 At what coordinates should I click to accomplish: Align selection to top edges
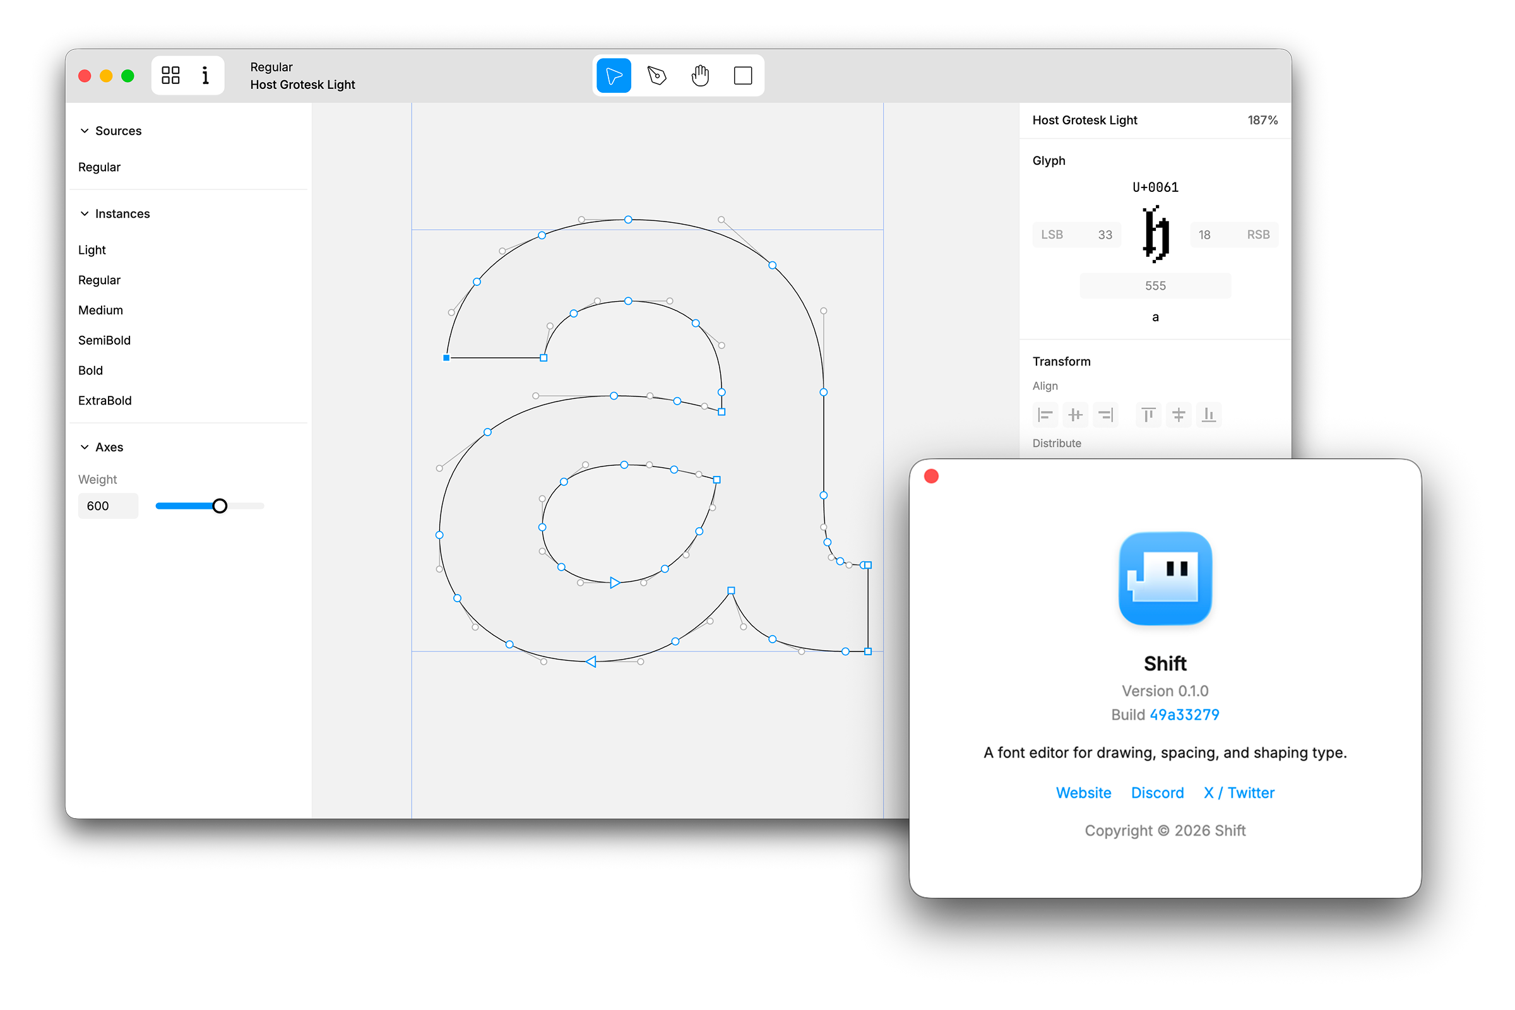tap(1148, 415)
